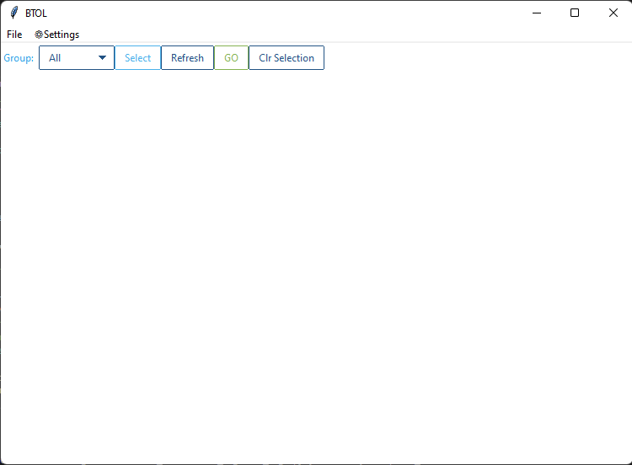This screenshot has width=632, height=465.
Task: Clear selection using the Clr Selection button
Action: point(287,58)
